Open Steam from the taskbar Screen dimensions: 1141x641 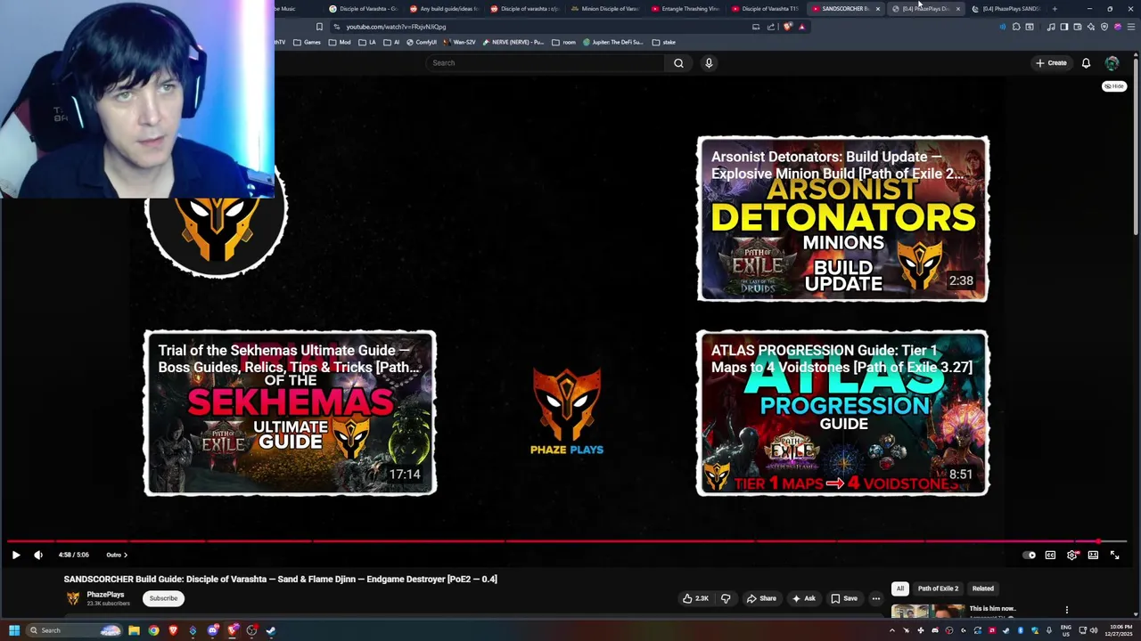point(271,630)
